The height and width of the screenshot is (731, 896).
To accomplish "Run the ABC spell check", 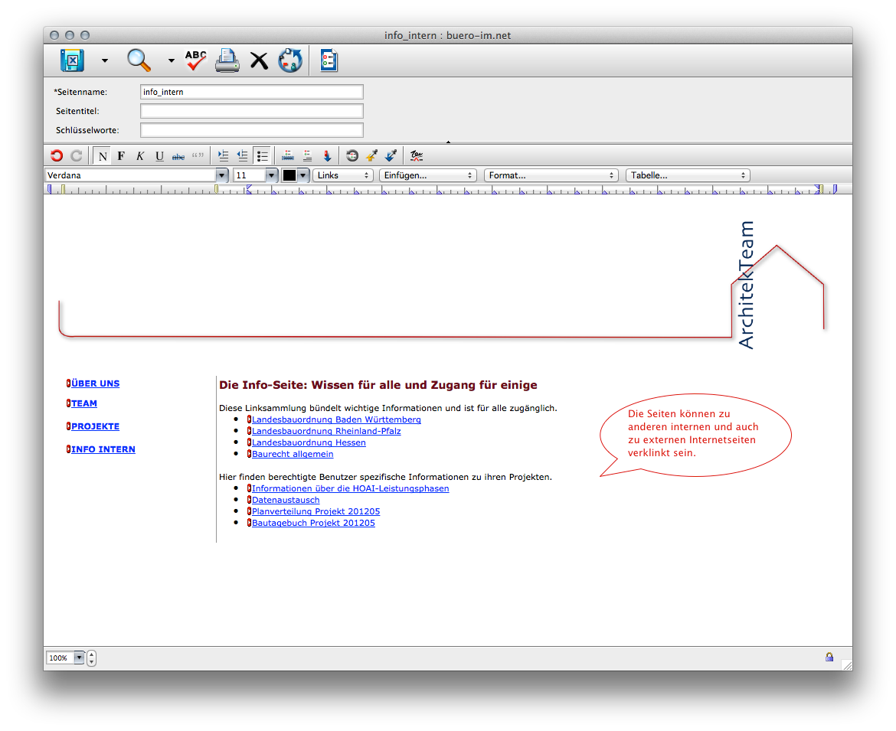I will (196, 60).
